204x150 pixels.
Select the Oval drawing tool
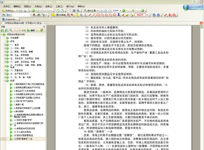[102, 15]
